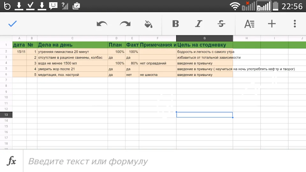Select column D header
Viewport: 306px width, 172px height.
click(116, 38)
